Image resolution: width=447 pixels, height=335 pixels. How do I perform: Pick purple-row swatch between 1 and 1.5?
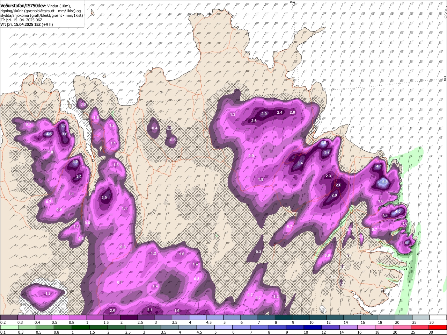click(x=94, y=317)
